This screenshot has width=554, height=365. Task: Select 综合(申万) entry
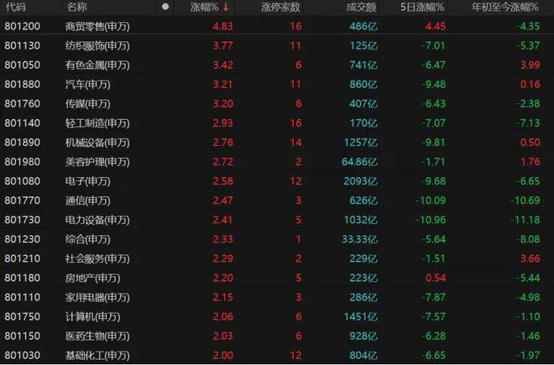88,239
